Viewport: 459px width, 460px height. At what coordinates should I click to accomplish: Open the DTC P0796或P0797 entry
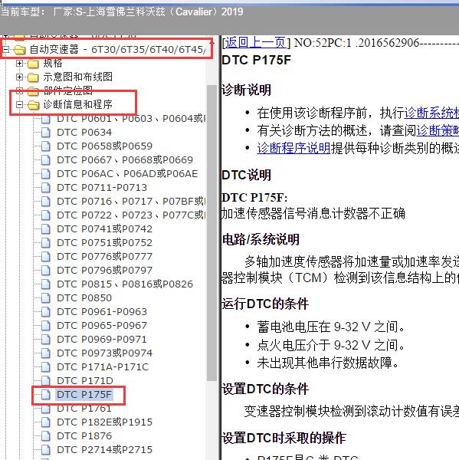click(x=104, y=271)
